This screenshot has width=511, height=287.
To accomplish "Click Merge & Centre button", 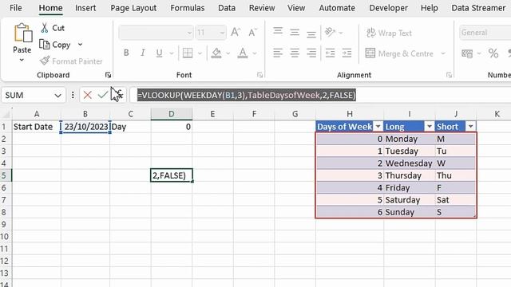I will (x=399, y=53).
